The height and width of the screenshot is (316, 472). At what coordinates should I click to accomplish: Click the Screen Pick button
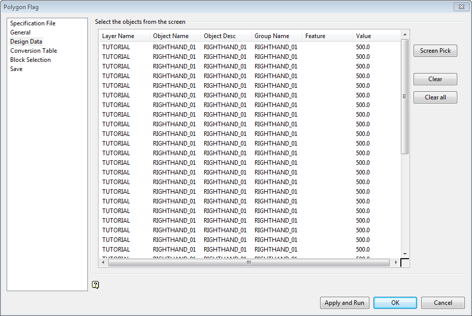[x=435, y=51]
